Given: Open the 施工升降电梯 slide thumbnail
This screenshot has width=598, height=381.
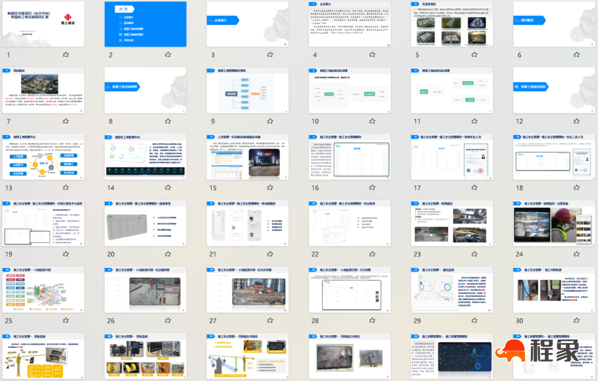Looking at the screenshot, I should (x=554, y=290).
